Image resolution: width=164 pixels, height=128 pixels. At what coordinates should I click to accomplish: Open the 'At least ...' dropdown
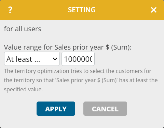tap(32, 59)
